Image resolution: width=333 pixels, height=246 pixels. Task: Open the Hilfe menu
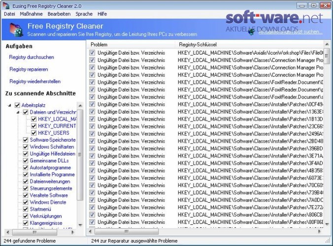[x=102, y=14]
